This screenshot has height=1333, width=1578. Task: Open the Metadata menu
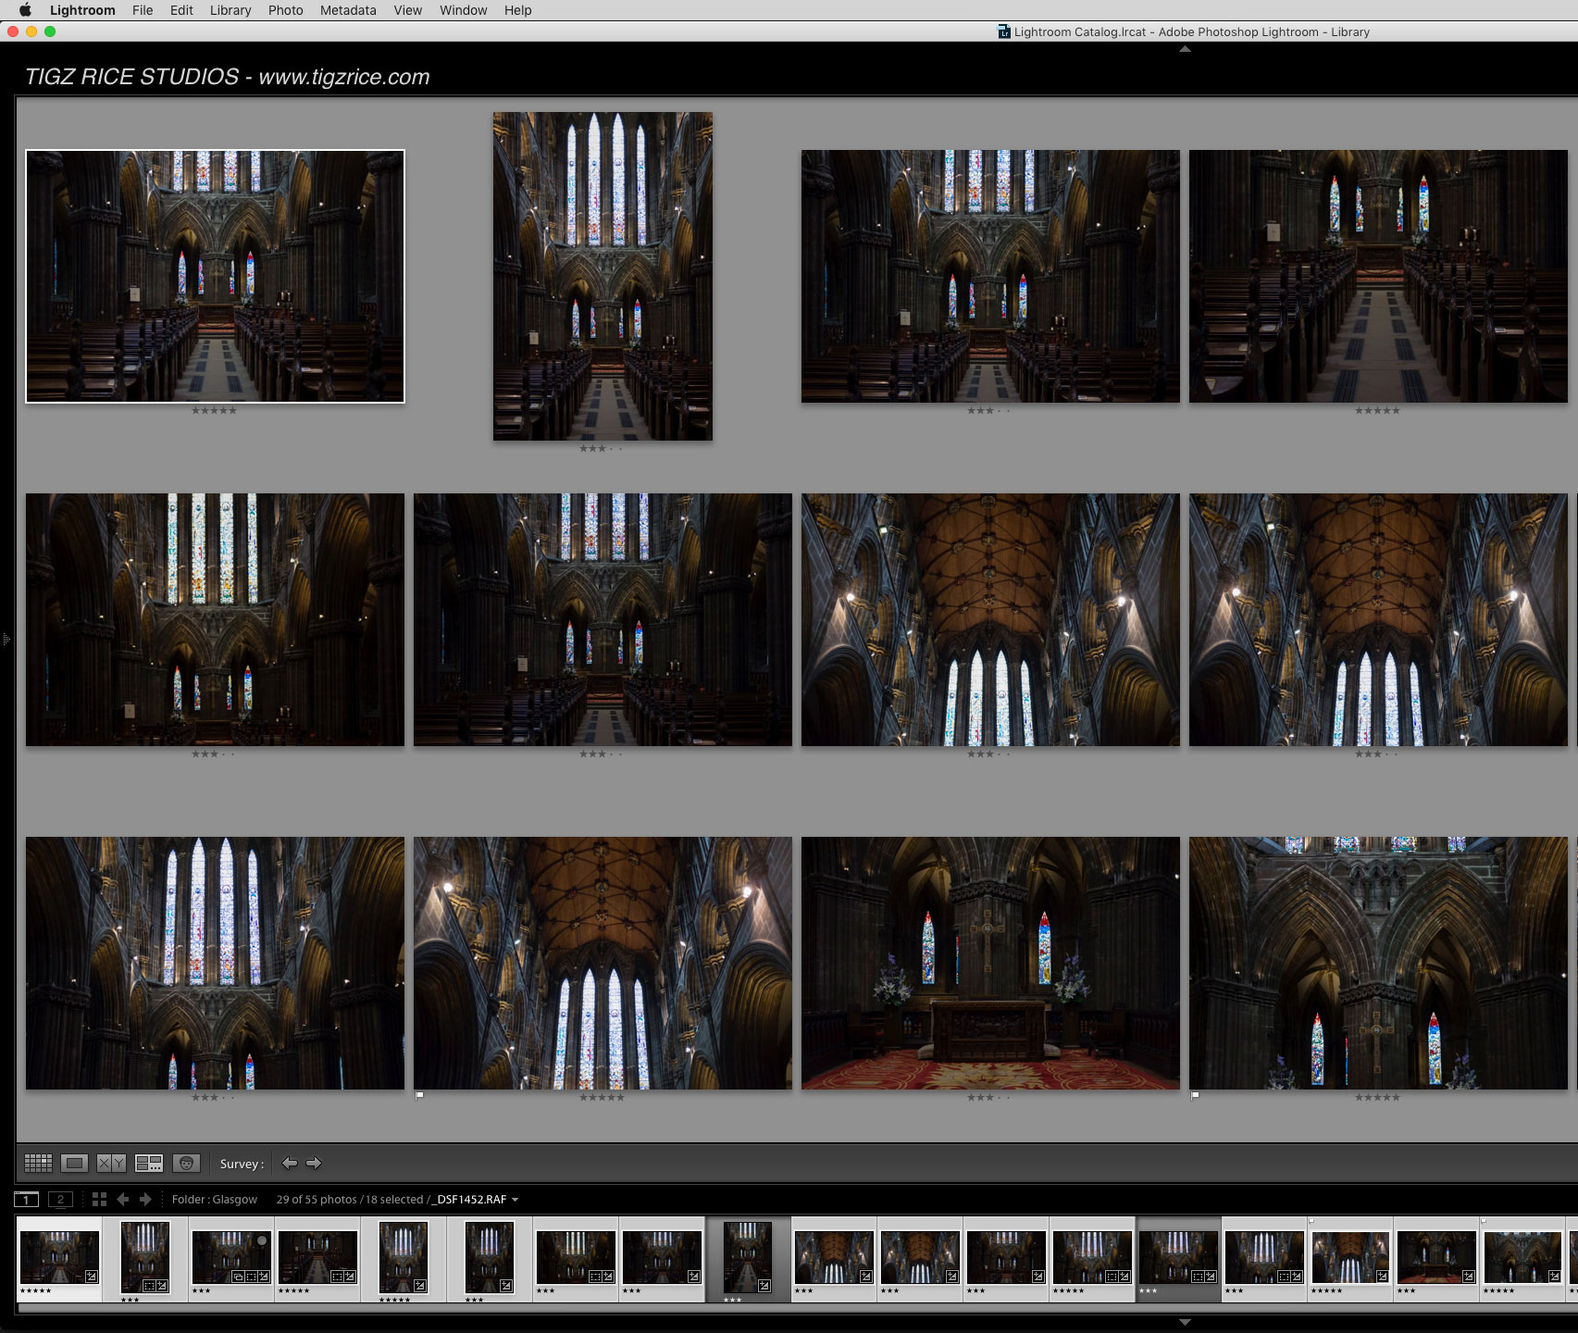348,10
